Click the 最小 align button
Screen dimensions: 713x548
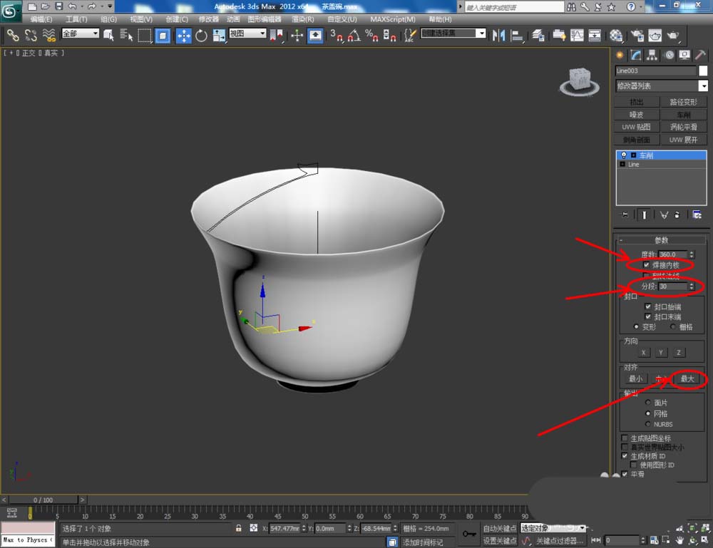pos(636,378)
